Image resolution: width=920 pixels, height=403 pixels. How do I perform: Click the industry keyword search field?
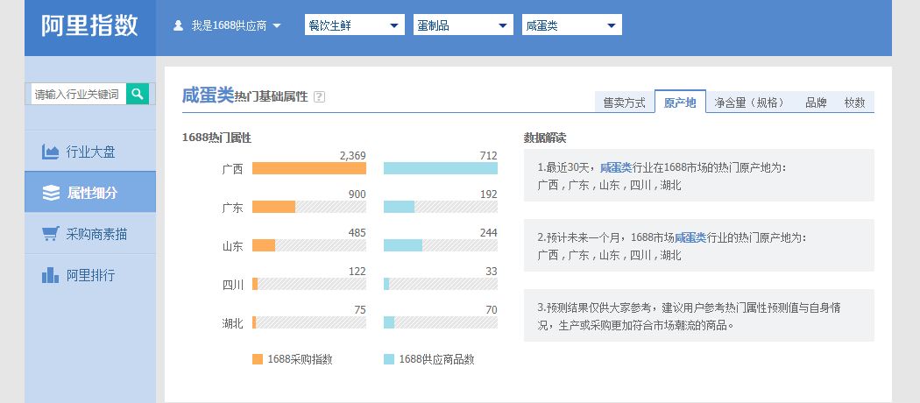point(79,94)
